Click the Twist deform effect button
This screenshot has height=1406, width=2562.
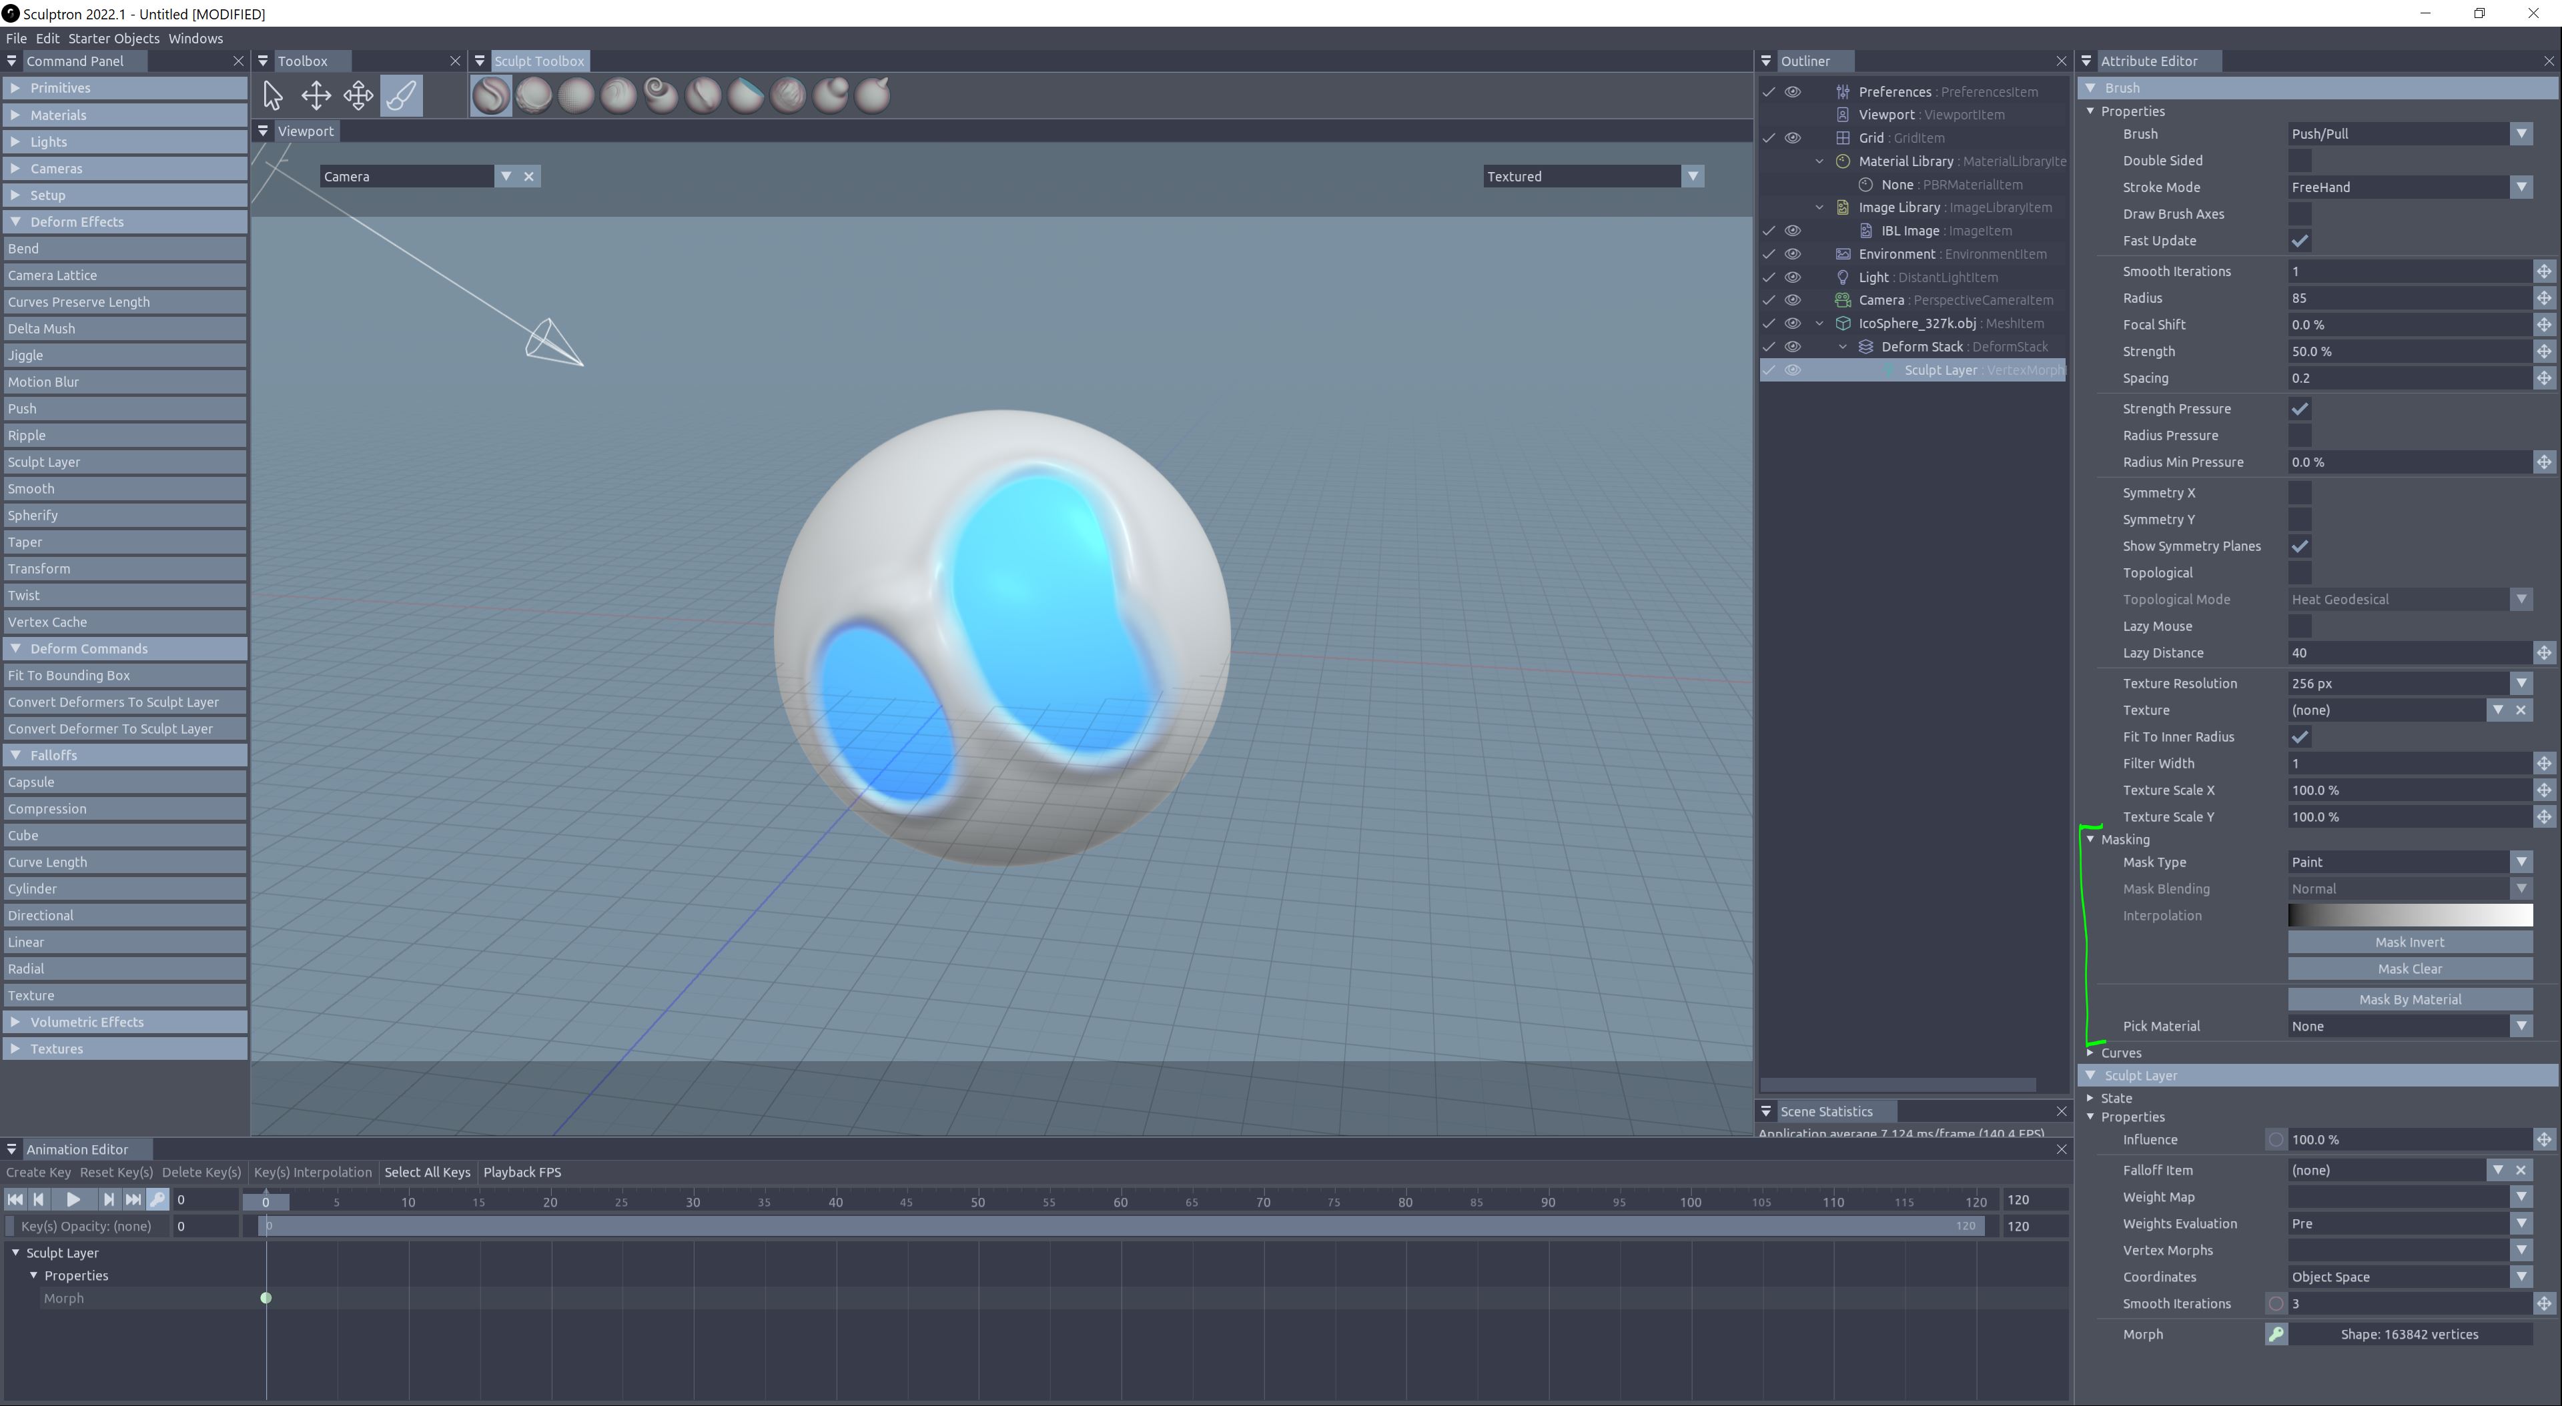pos(123,596)
